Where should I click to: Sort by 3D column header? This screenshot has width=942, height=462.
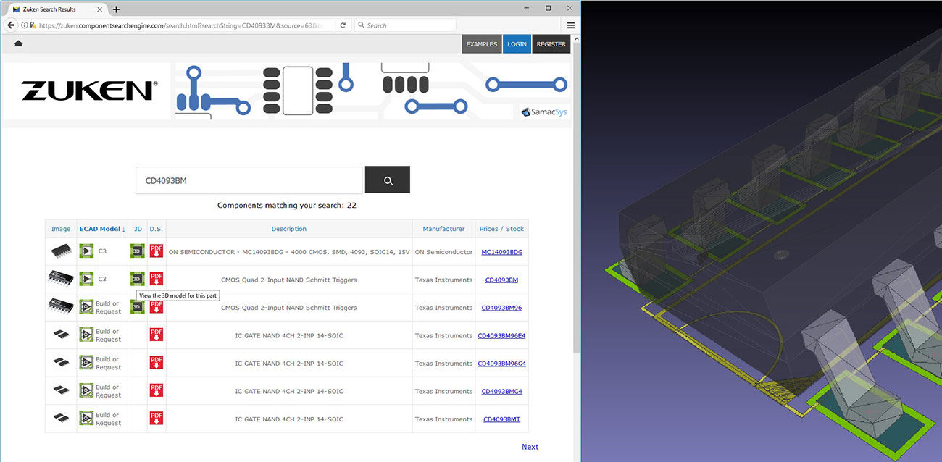click(138, 229)
